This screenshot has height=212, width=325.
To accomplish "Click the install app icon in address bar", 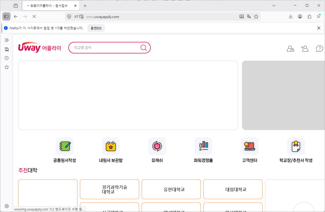I will click(242, 16).
